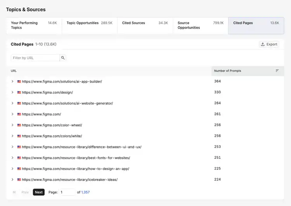
Task: Open the difference-between-ui-and-ux URL
Action: pyautogui.click(x=81, y=147)
